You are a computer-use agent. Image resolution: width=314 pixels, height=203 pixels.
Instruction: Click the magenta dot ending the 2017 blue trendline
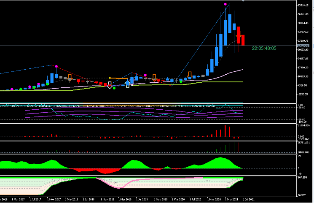pyautogui.click(x=56, y=66)
